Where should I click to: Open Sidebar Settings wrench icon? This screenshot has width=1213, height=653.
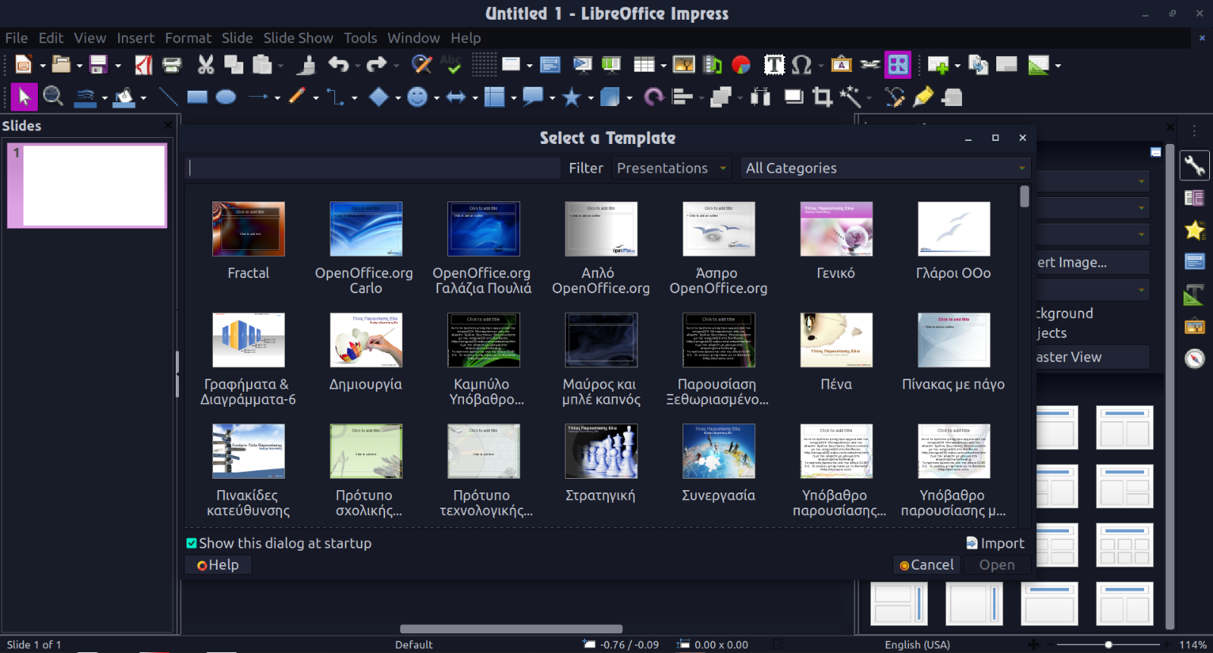(x=1194, y=165)
